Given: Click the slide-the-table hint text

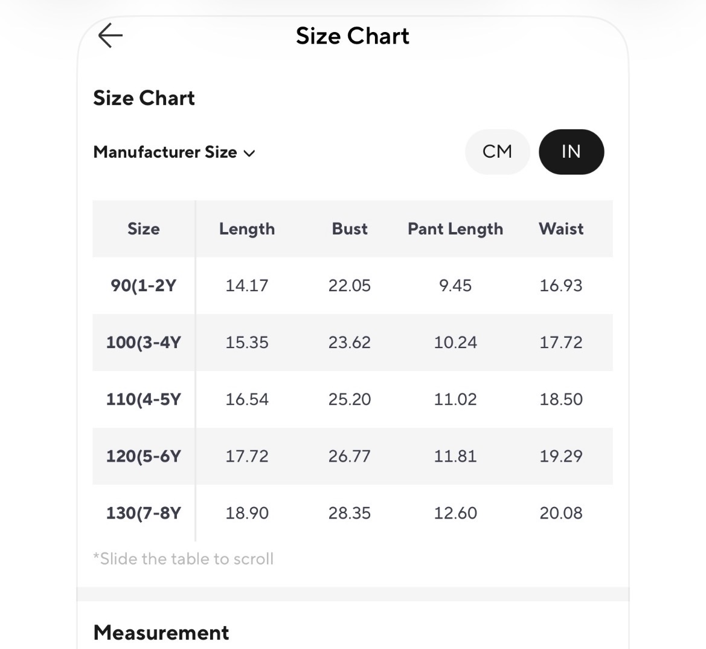Looking at the screenshot, I should coord(183,559).
